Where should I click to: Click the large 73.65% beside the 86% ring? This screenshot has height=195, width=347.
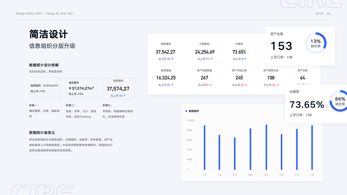[307, 105]
